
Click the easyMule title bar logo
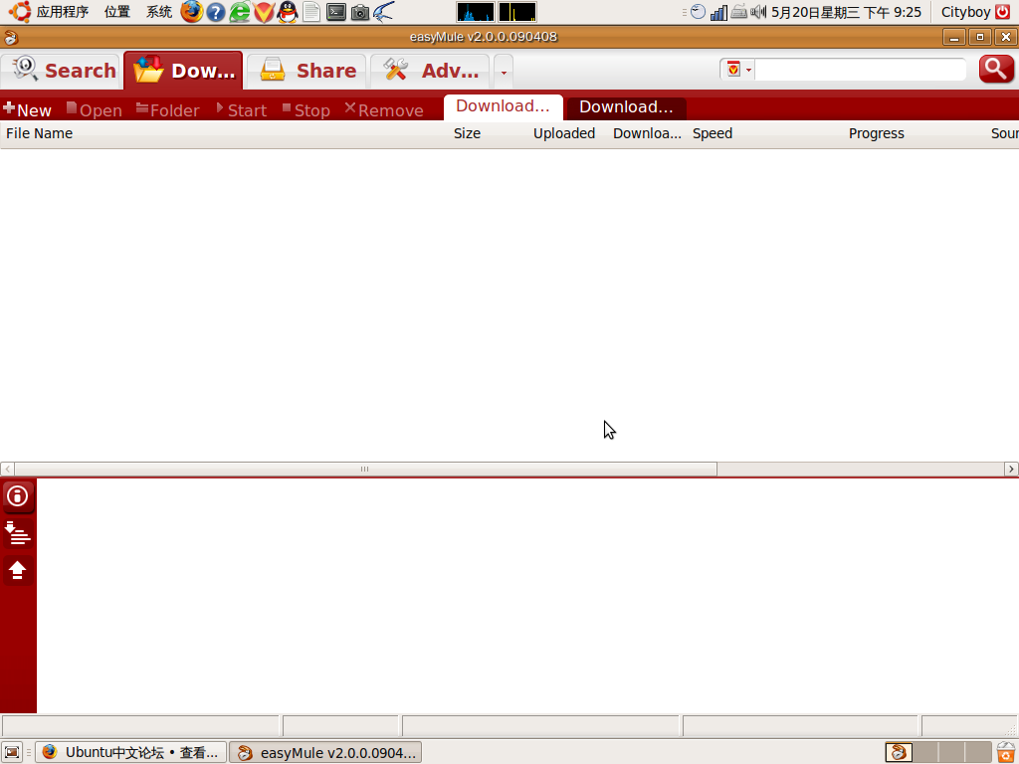tap(10, 38)
